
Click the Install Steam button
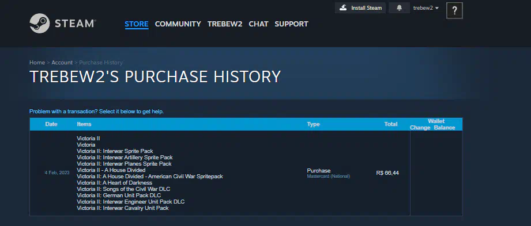(360, 8)
